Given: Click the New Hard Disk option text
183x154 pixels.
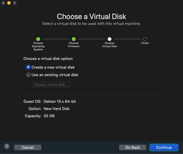Looking at the screenshot, I should (57, 109).
